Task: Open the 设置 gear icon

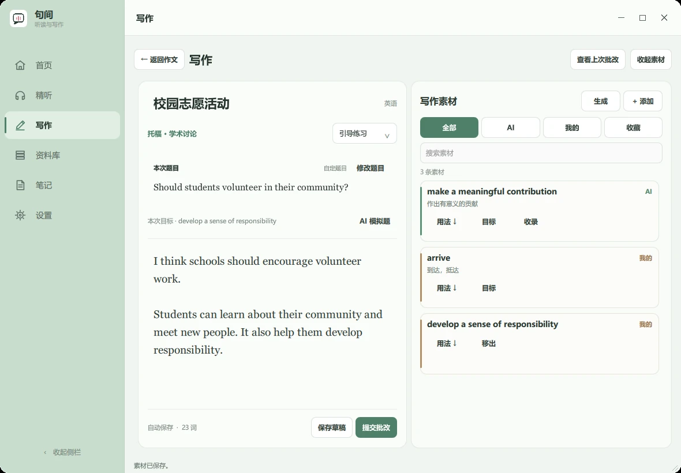Action: coord(20,215)
